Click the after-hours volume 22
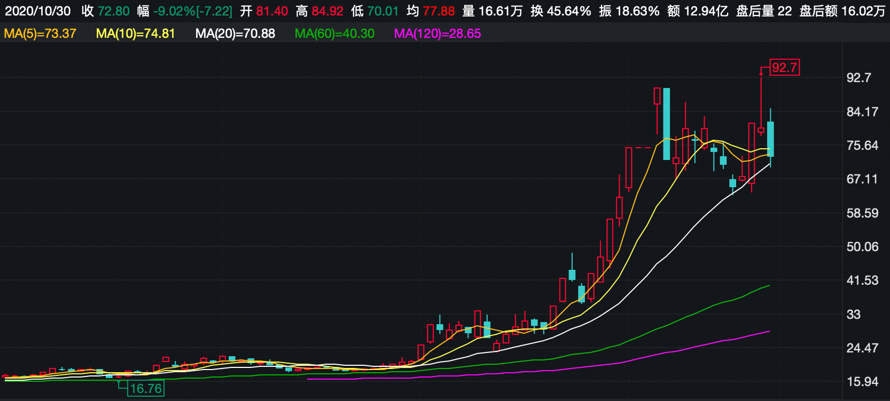Image resolution: width=890 pixels, height=401 pixels. click(785, 11)
